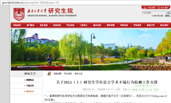Follow the 通知公告 breadcrumb link
This screenshot has height=103, width=171.
click(x=78, y=74)
